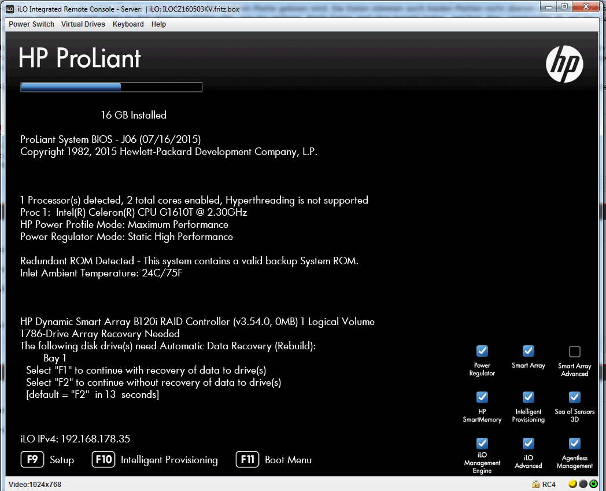The image size is (606, 491).
Task: Open the Help menu
Action: (158, 24)
